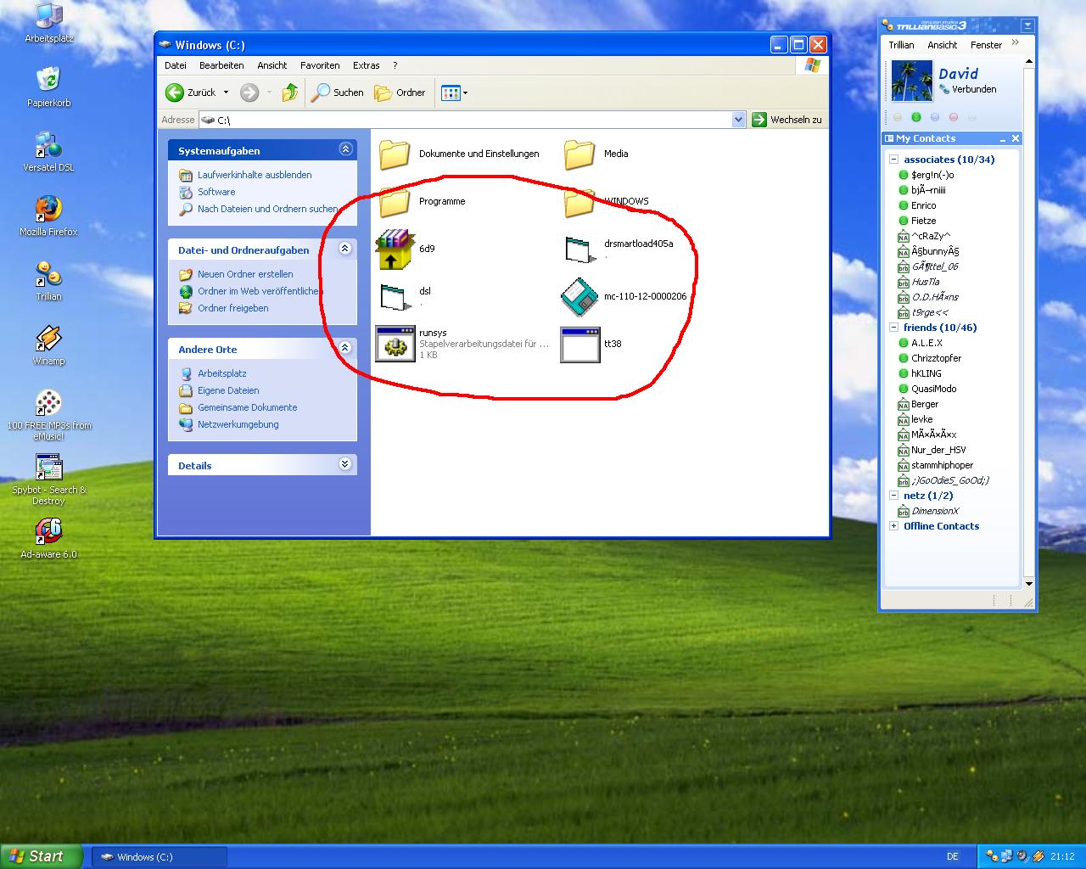Open Mozilla Firefox desktop shortcut
Image resolution: width=1086 pixels, height=869 pixels.
point(48,209)
